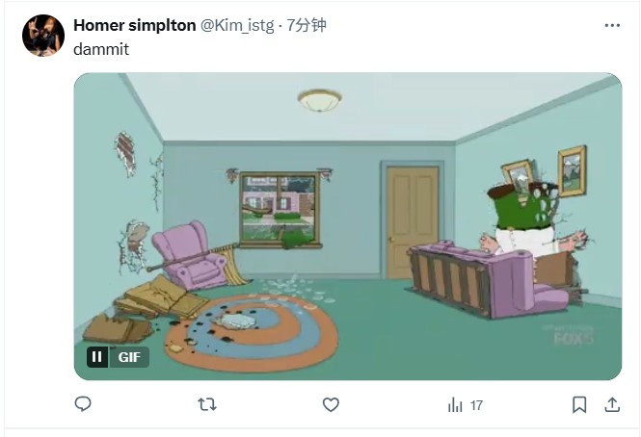This screenshot has width=641, height=437.
Task: Like the tweet with the heart icon
Action: tap(331, 405)
